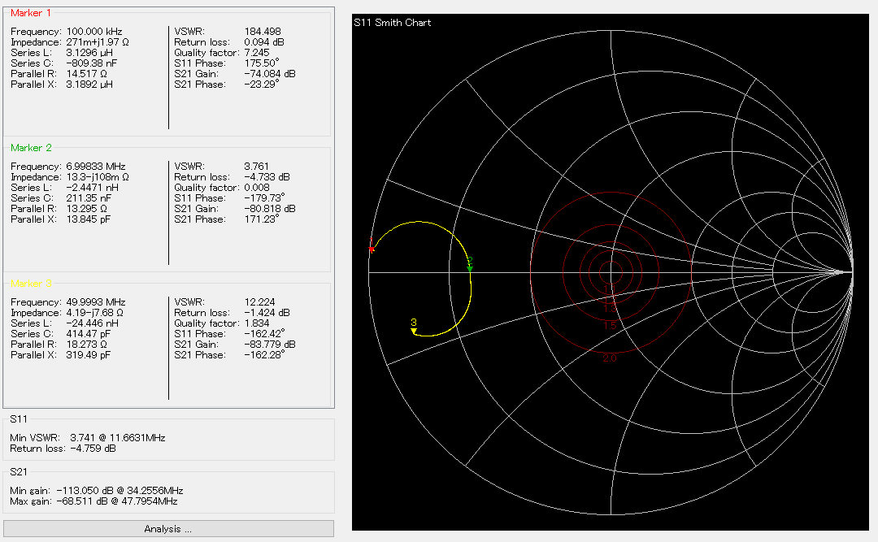Click Marker 1 S21 Phase -23.29°
The width and height of the screenshot is (878, 542).
[262, 85]
